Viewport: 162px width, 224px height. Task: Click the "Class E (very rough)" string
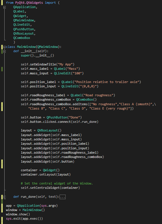point(110,109)
